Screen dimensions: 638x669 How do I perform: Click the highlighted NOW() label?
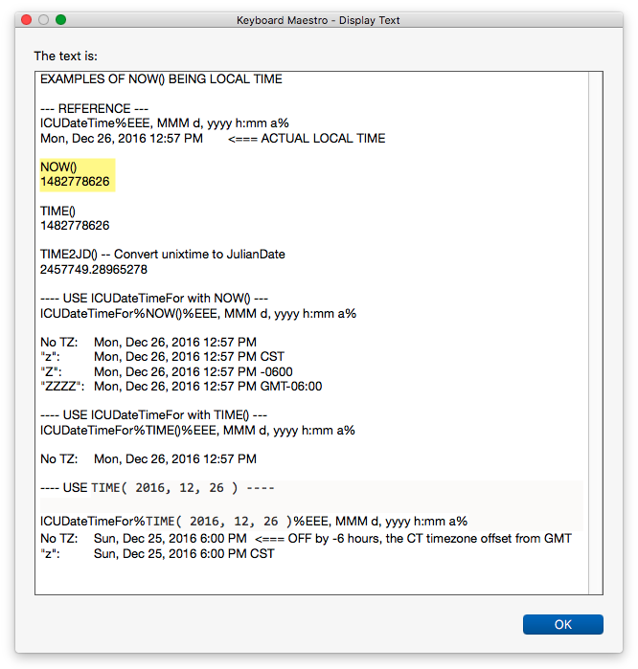pos(58,167)
